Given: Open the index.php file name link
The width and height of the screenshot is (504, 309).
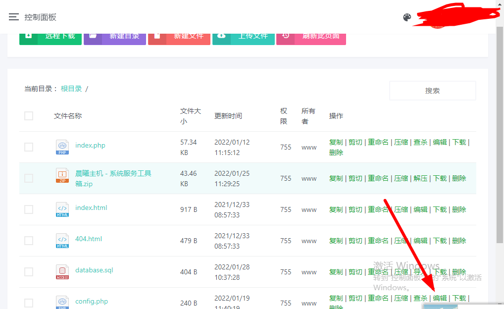Looking at the screenshot, I should [90, 145].
